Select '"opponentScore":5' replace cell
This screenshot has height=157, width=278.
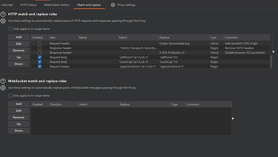coord(184,66)
